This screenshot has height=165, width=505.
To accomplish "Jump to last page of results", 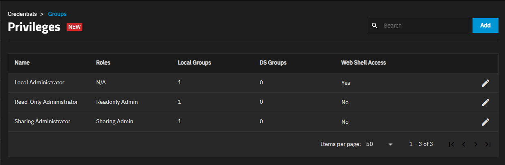I will (488, 144).
